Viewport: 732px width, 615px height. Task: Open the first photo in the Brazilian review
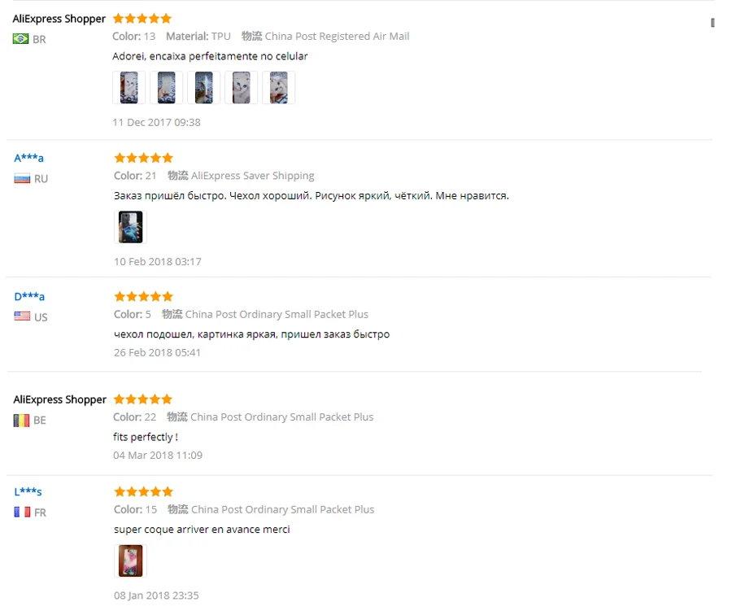[x=129, y=87]
